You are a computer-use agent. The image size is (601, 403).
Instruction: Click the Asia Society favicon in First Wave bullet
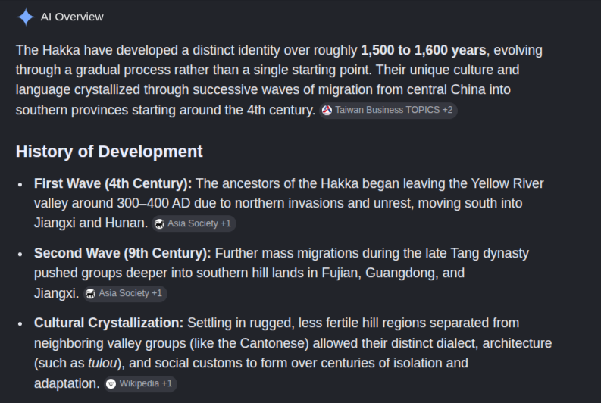click(159, 223)
